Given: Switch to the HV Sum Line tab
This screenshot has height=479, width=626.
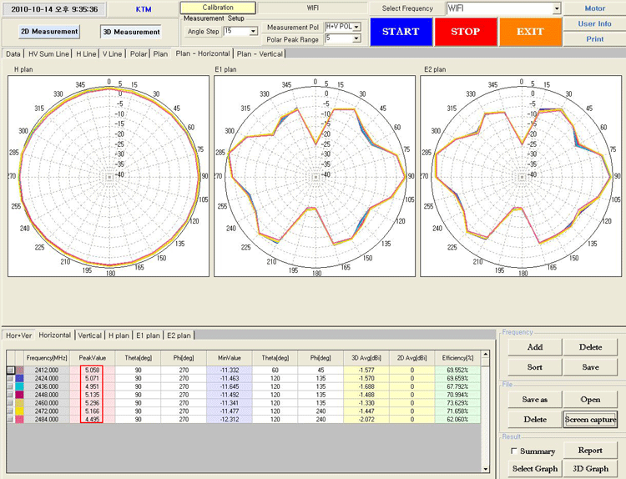Looking at the screenshot, I should [48, 54].
